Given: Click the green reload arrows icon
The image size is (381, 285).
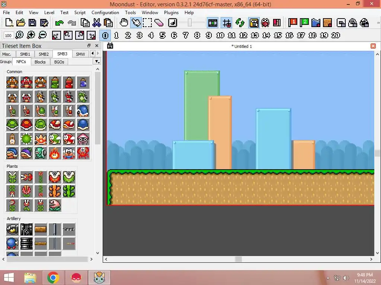Looking at the screenshot, I should click(240, 23).
